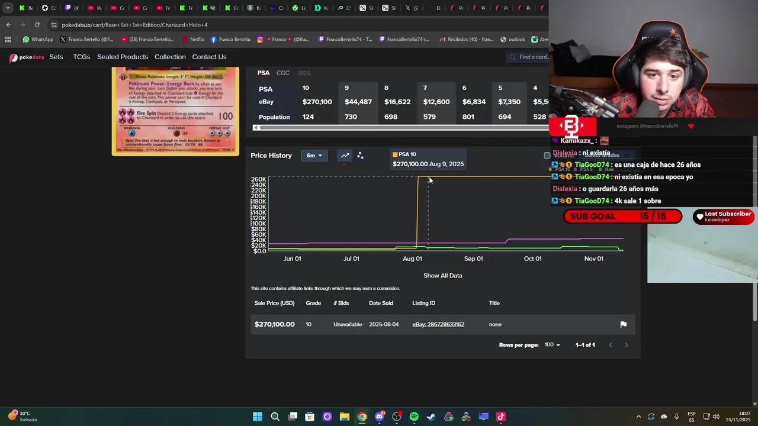758x426 pixels.
Task: Flag the $270,100.00 sale row
Action: (x=623, y=324)
